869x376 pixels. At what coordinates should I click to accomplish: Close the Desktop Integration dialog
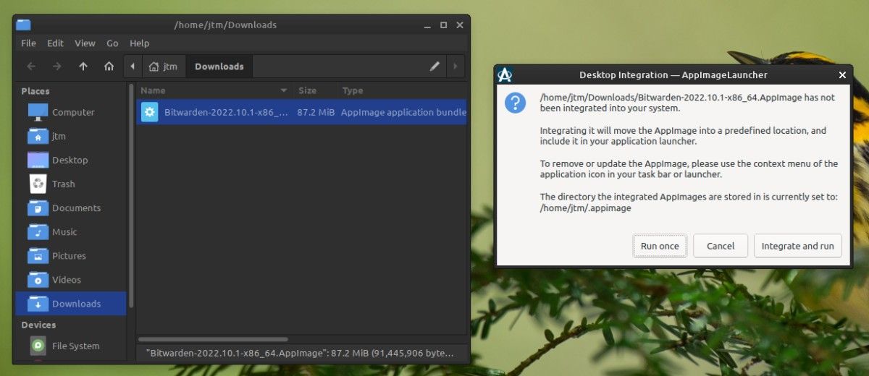coord(842,75)
